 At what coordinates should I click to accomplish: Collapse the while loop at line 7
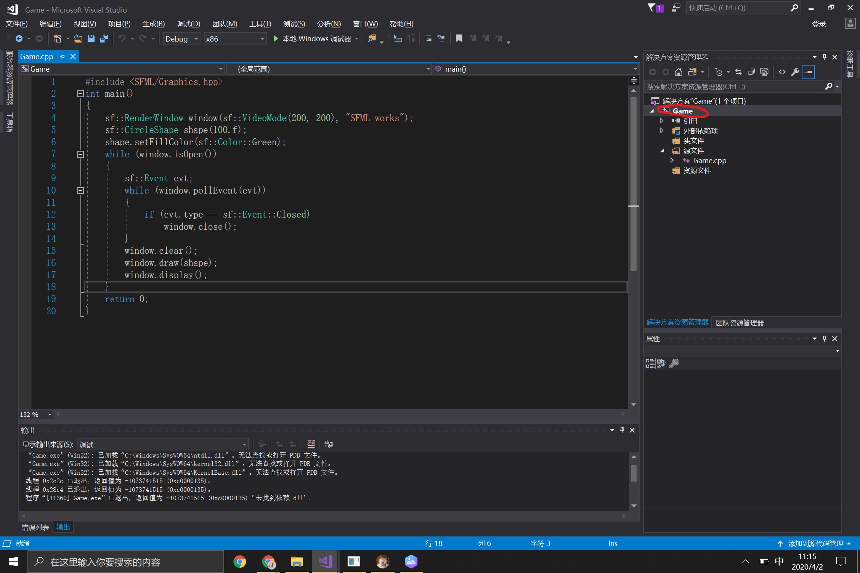tap(80, 154)
